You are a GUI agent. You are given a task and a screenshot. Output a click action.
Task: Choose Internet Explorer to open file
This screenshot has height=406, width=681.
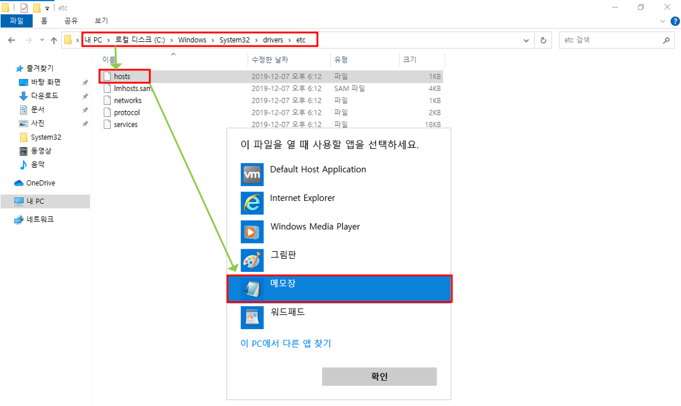tap(339, 203)
